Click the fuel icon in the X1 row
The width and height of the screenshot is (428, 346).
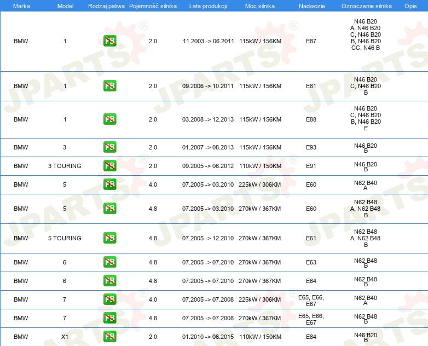pos(109,336)
